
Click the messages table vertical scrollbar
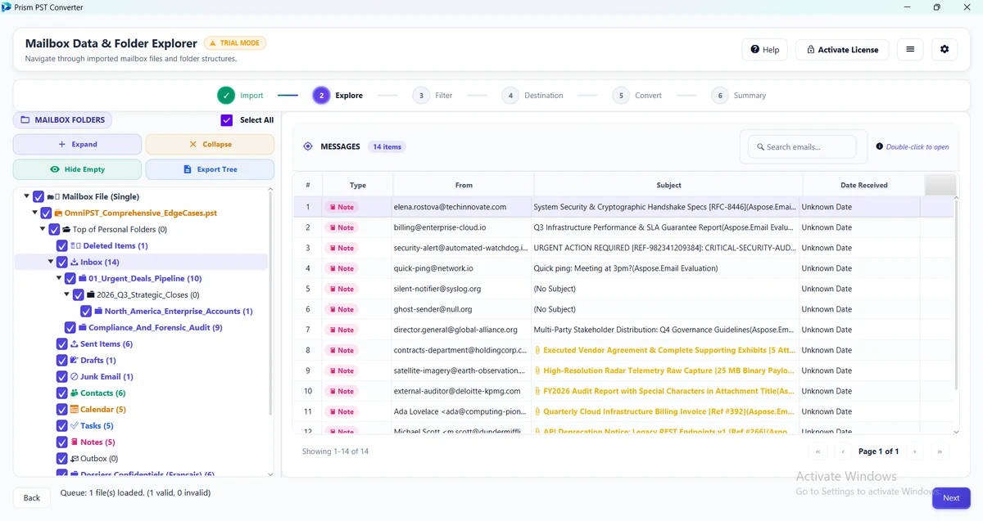956,294
